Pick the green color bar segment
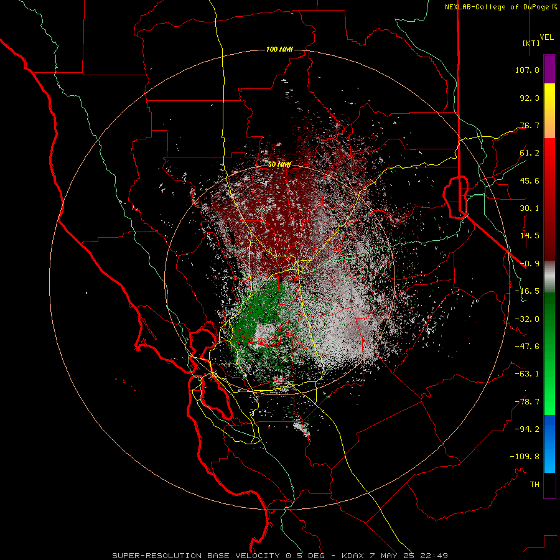 click(x=549, y=353)
